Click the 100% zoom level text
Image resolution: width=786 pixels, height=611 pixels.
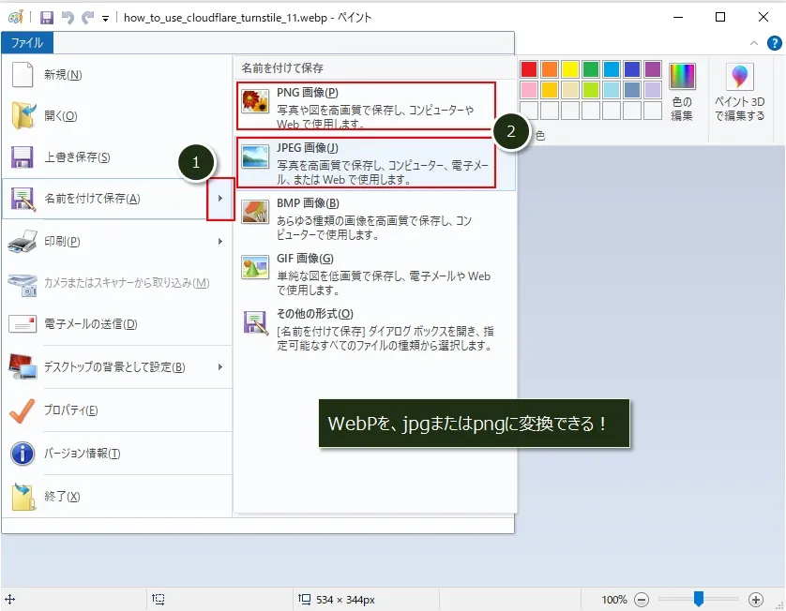tap(614, 600)
